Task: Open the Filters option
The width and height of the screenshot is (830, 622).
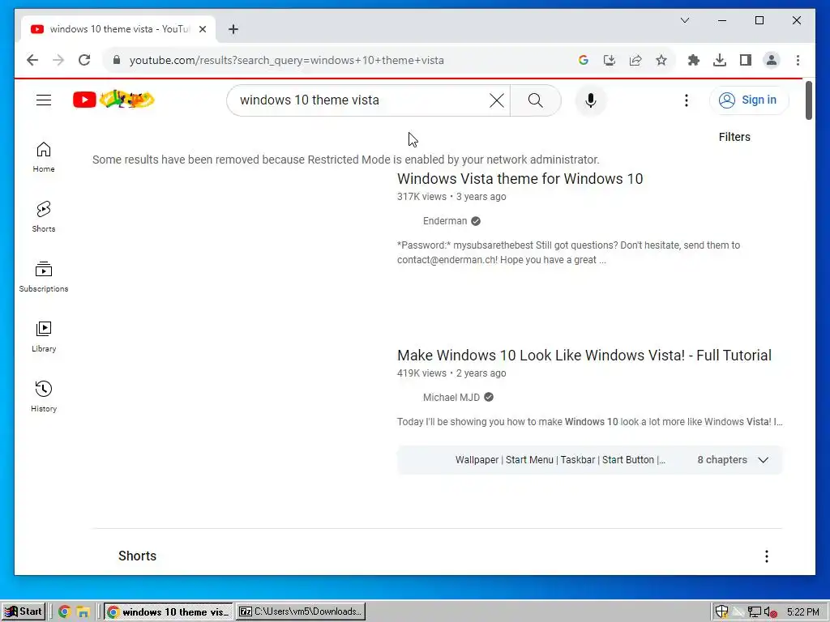Action: point(734,137)
